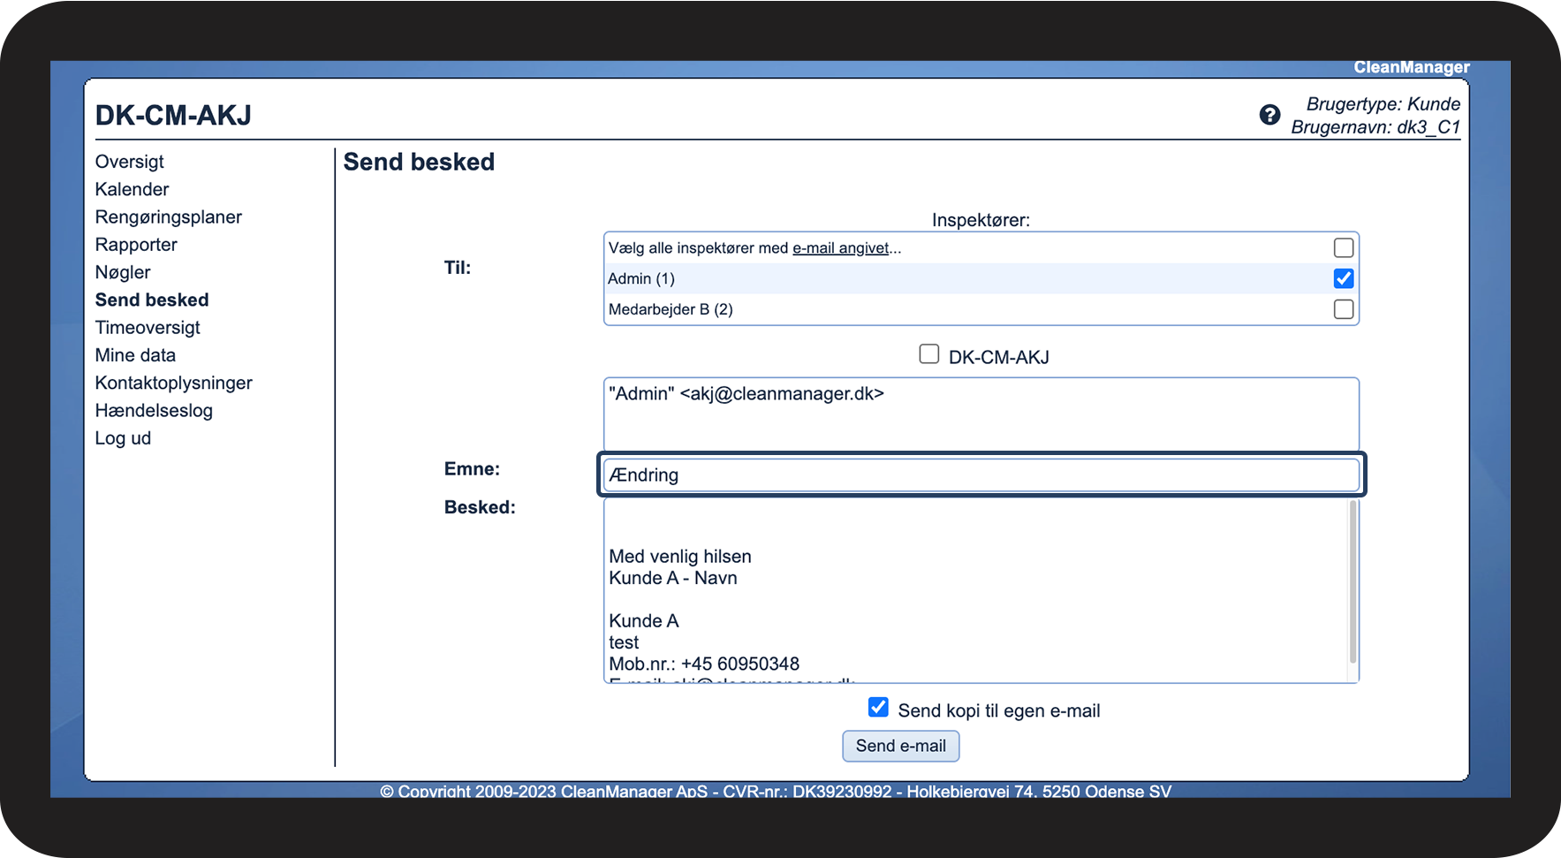
Task: Click the message box vertical scrollbar
Action: [1352, 583]
